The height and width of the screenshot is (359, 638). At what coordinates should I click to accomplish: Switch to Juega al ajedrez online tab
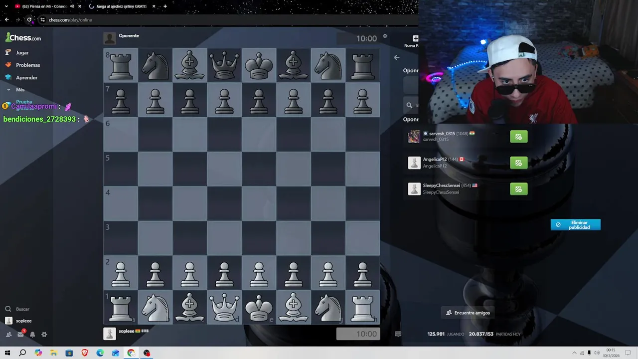click(121, 6)
